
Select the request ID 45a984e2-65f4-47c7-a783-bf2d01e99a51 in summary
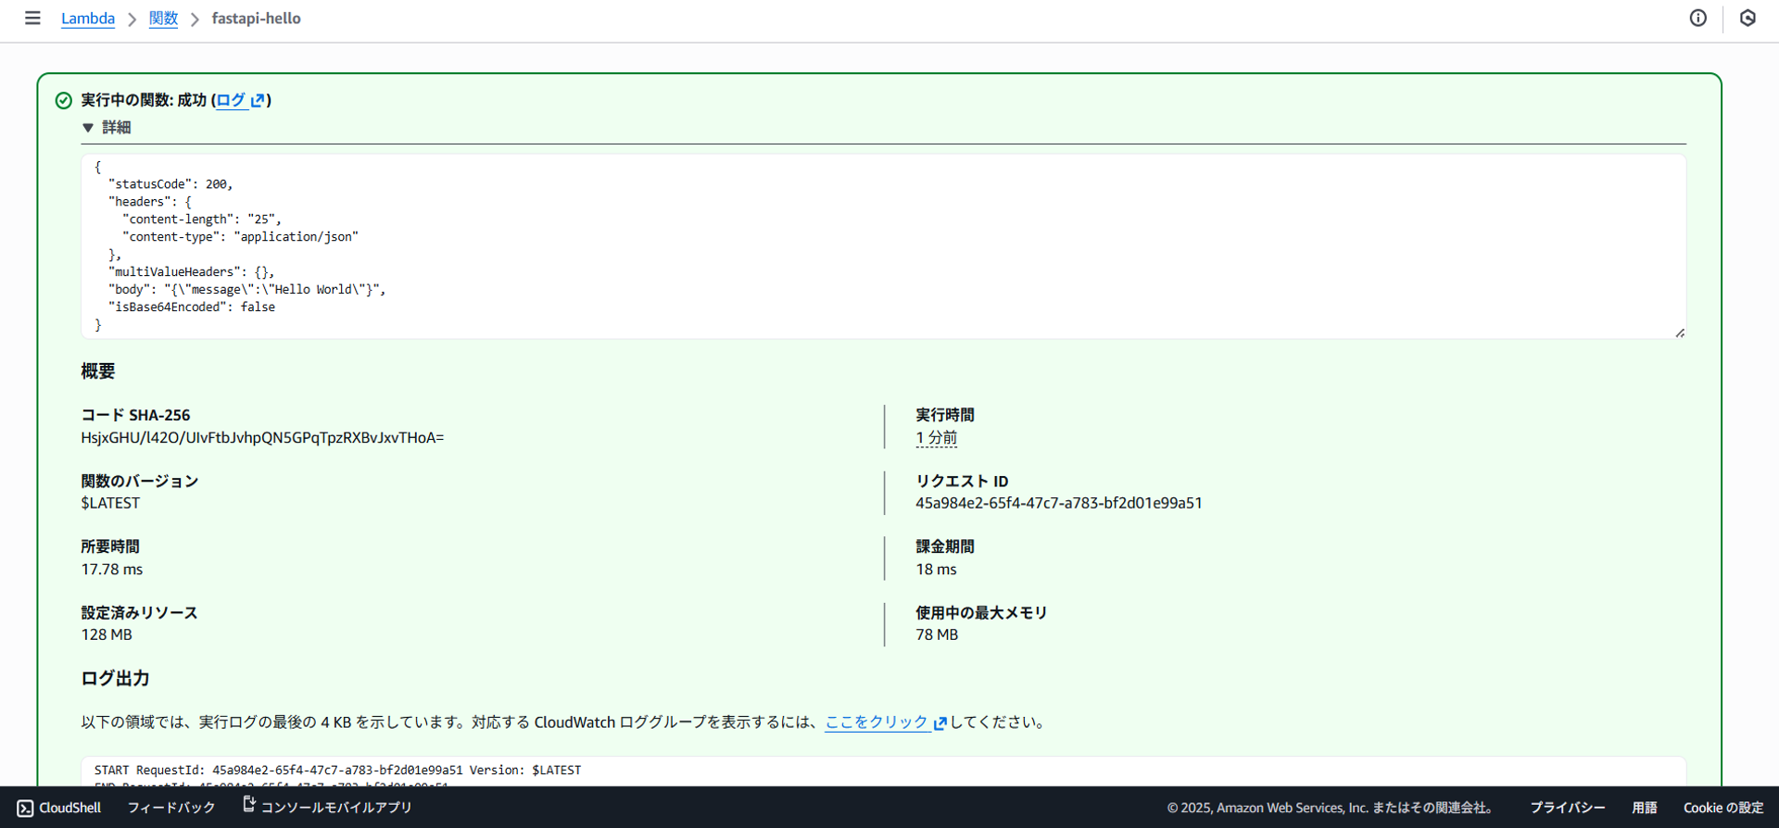1059,503
